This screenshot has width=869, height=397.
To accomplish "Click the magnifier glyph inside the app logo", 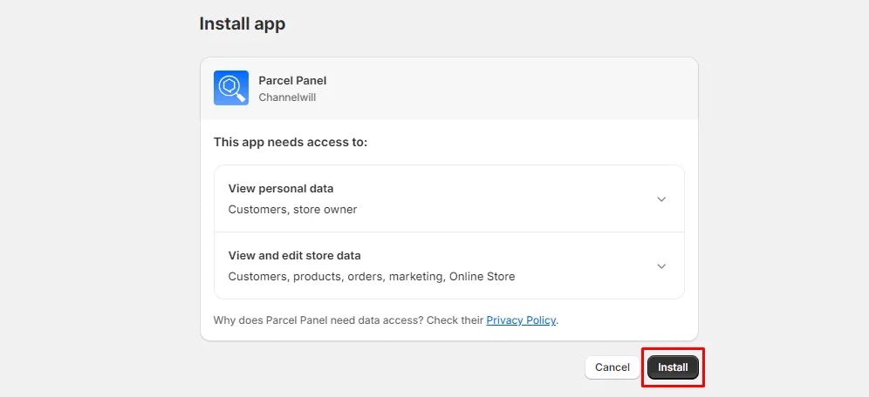I will [232, 89].
